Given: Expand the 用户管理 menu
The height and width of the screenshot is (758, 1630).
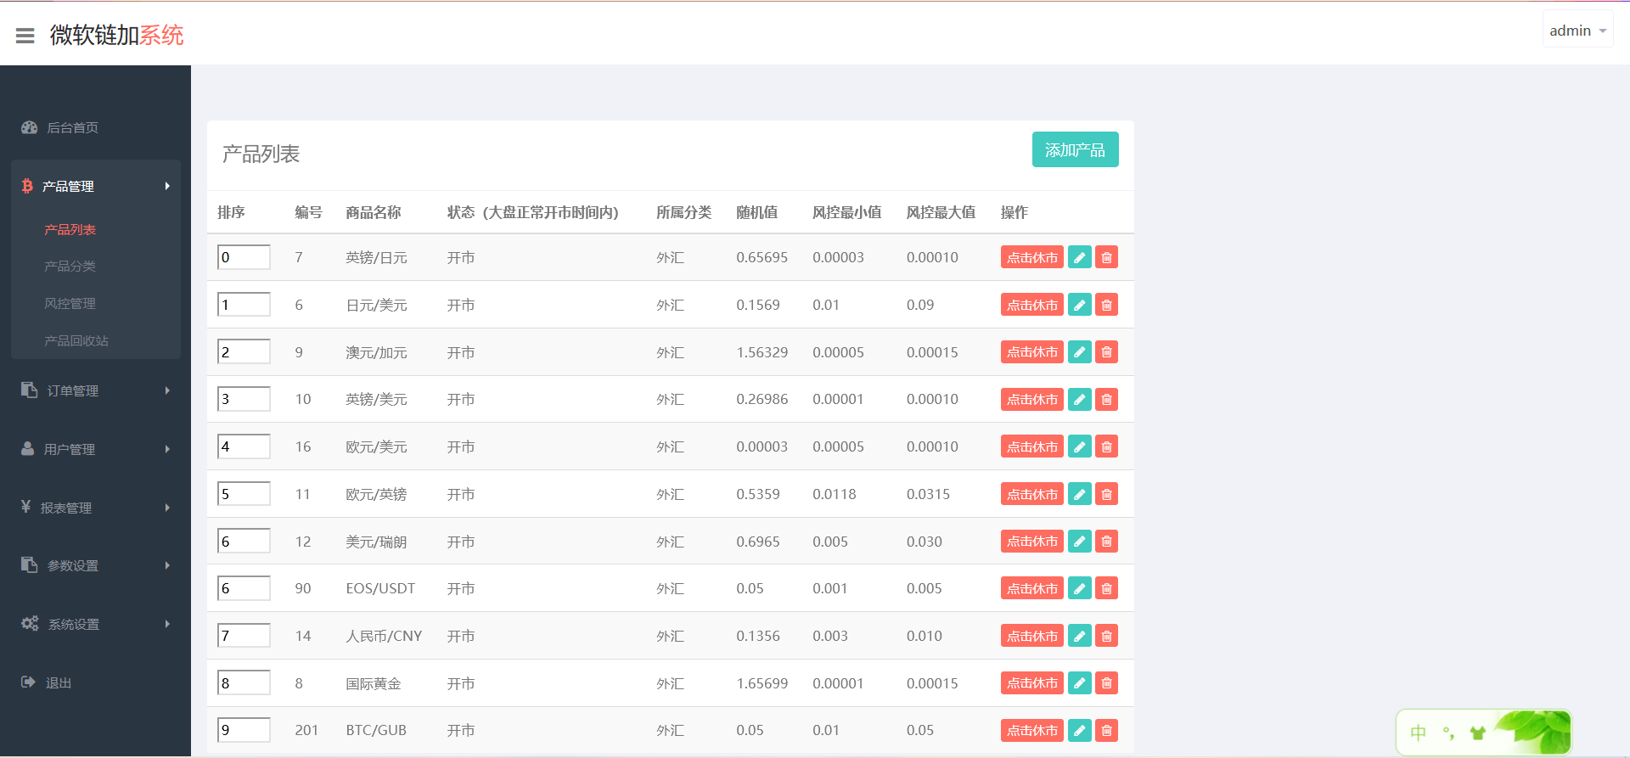Looking at the screenshot, I should click(x=96, y=449).
